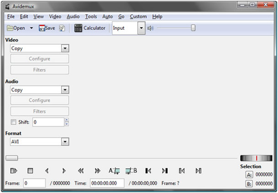Click the Video Filters button
The image size is (278, 193).
pyautogui.click(x=39, y=70)
